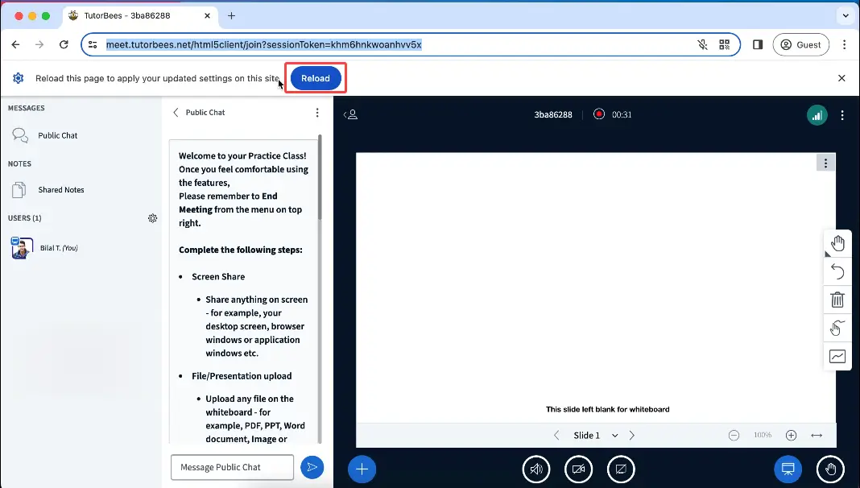
Task: Click the blue Reload button
Action: tap(316, 78)
